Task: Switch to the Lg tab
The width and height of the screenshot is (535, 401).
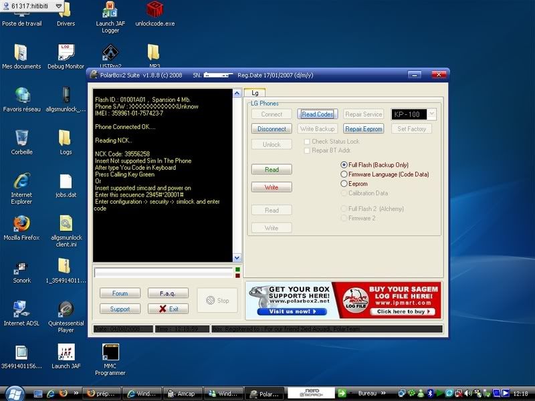Action: tap(255, 93)
